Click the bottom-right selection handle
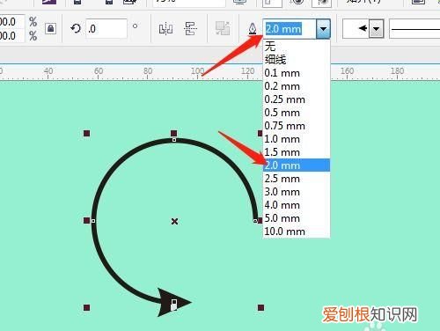The image size is (440, 331). [x=260, y=307]
